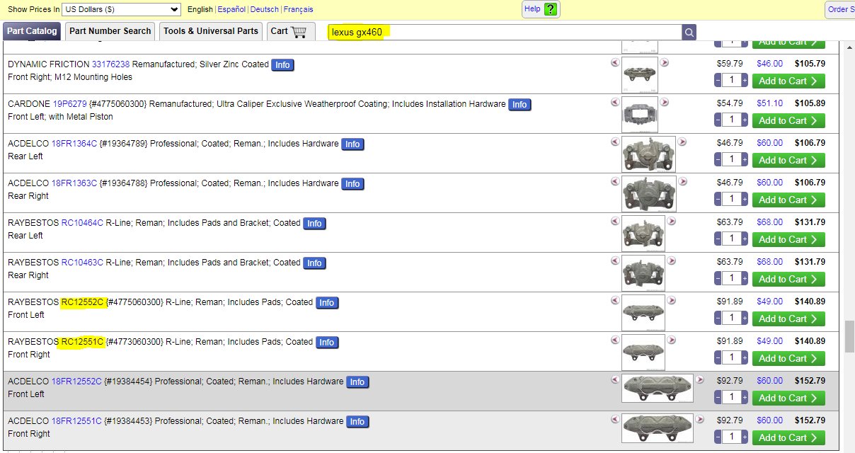Show previous image for ACDelco 18FR1364C

[x=614, y=142]
